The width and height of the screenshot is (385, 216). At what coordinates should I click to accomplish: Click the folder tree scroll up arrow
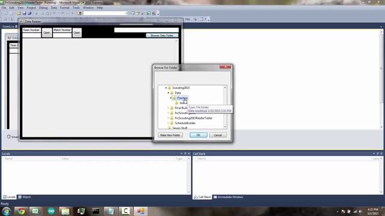(225, 87)
